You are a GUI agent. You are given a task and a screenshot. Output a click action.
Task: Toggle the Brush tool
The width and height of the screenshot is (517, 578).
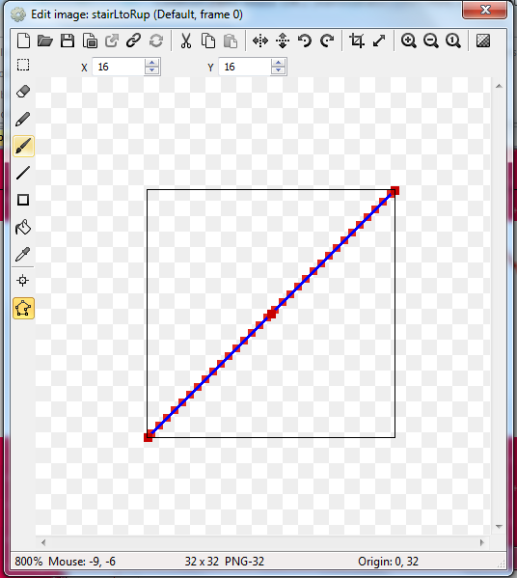[23, 146]
